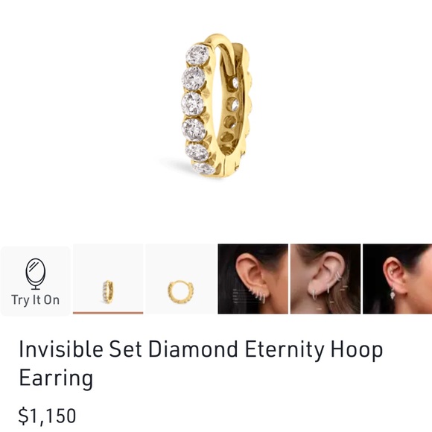
Task: Click the $1,150 price text
Action: click(x=47, y=416)
